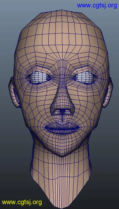
Task: Select the eyeball mesh on the image's left
Action: pos(38,78)
